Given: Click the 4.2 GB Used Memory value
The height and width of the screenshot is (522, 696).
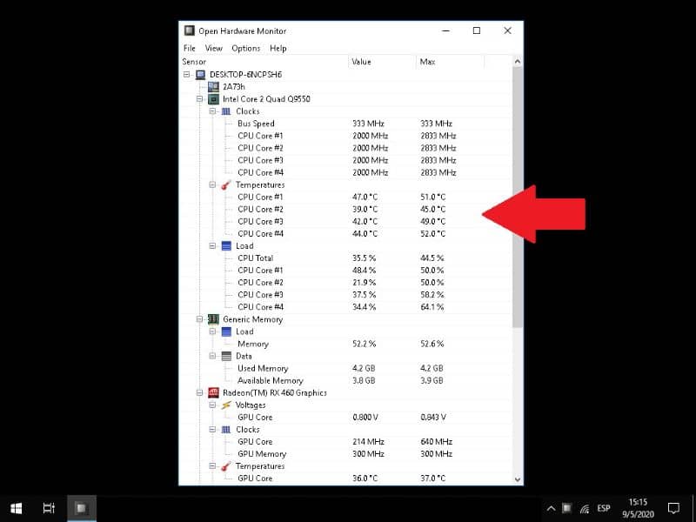Looking at the screenshot, I should tap(364, 368).
